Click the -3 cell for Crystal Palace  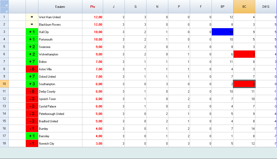[32, 106]
